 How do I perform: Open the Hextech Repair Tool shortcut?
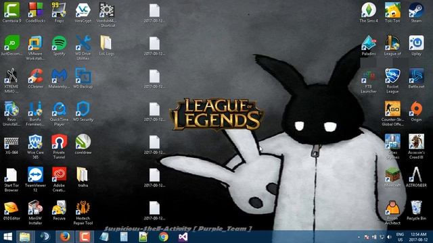[83, 213]
